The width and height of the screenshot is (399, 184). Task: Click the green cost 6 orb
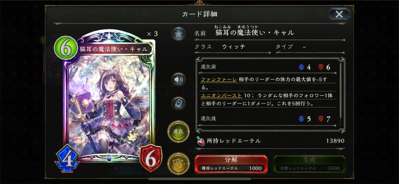(65, 47)
